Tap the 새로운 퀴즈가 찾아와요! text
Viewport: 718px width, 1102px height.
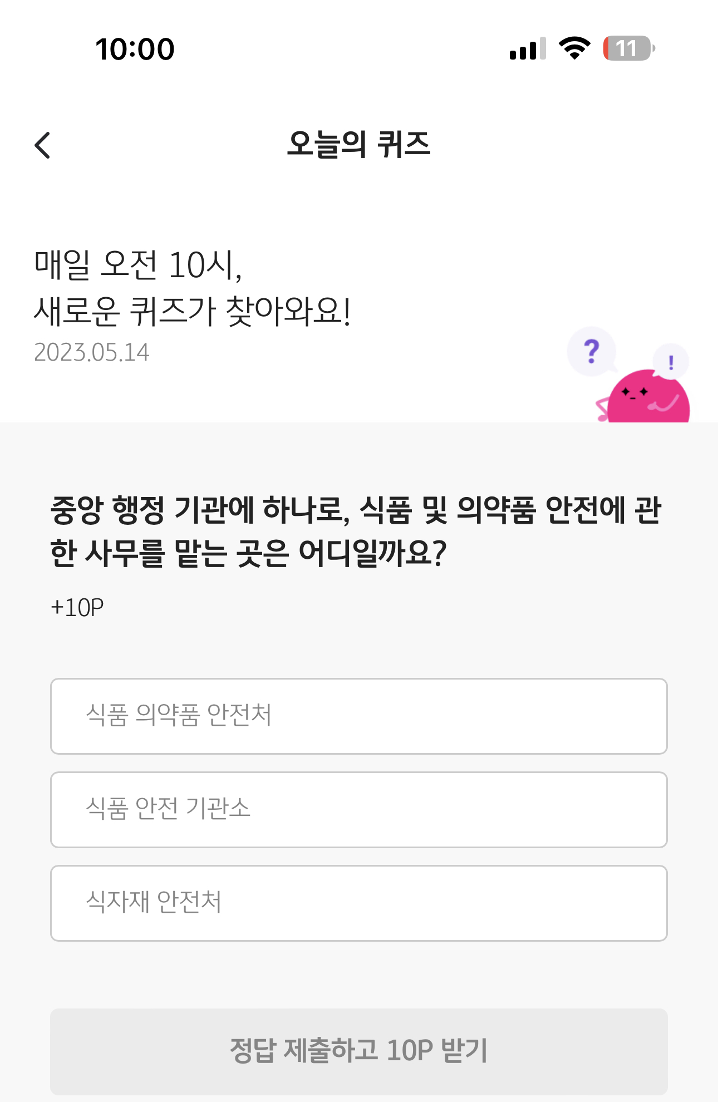193,311
